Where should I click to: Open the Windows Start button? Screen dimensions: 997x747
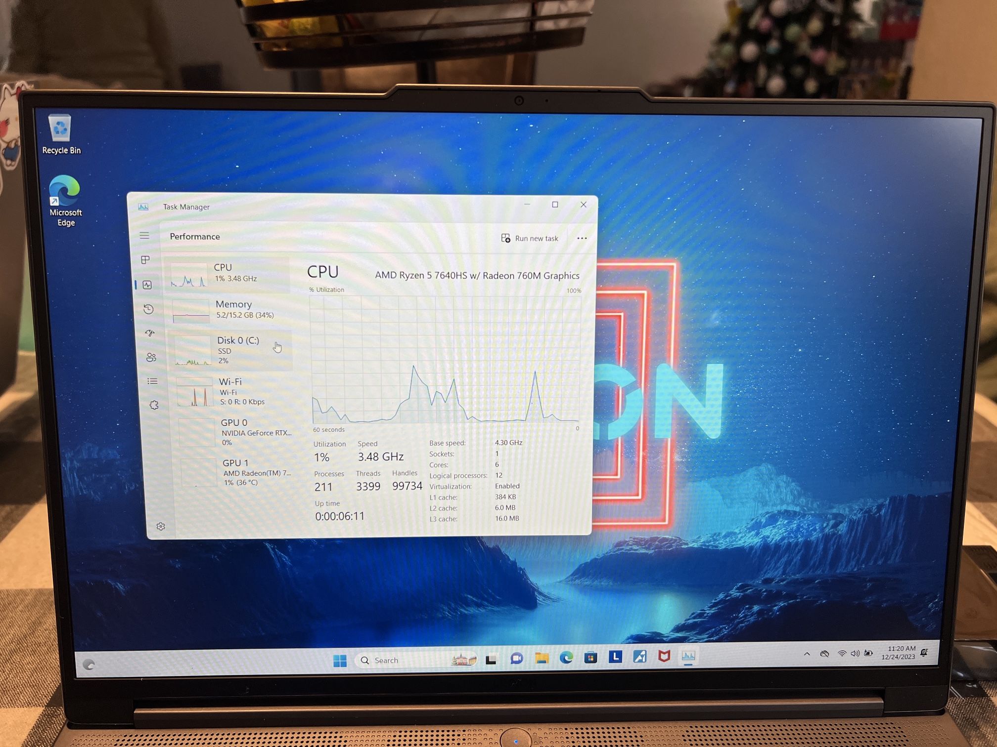pyautogui.click(x=340, y=661)
